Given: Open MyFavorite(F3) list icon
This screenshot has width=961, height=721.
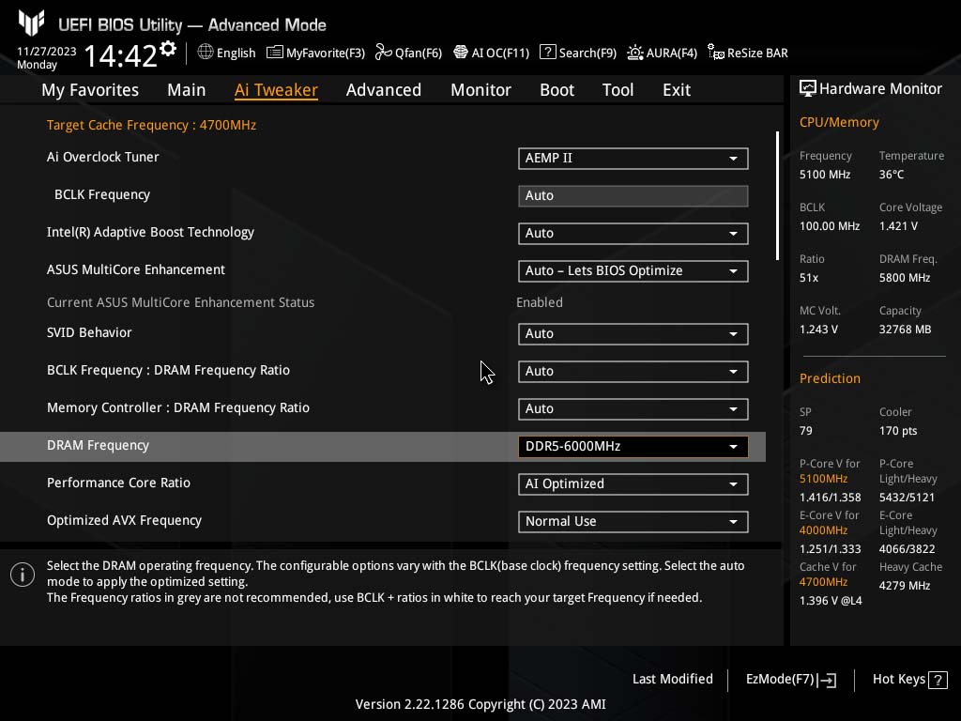Looking at the screenshot, I should [x=275, y=53].
